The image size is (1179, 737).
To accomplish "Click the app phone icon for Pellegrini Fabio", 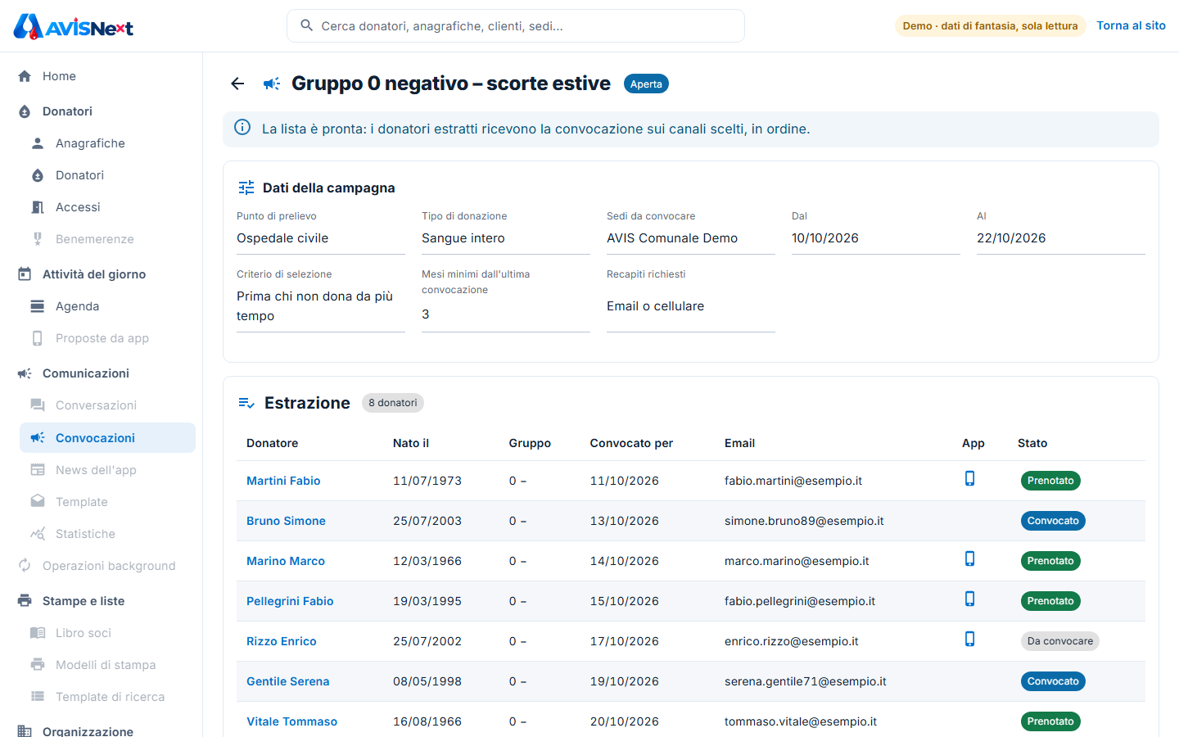I will tap(969, 599).
